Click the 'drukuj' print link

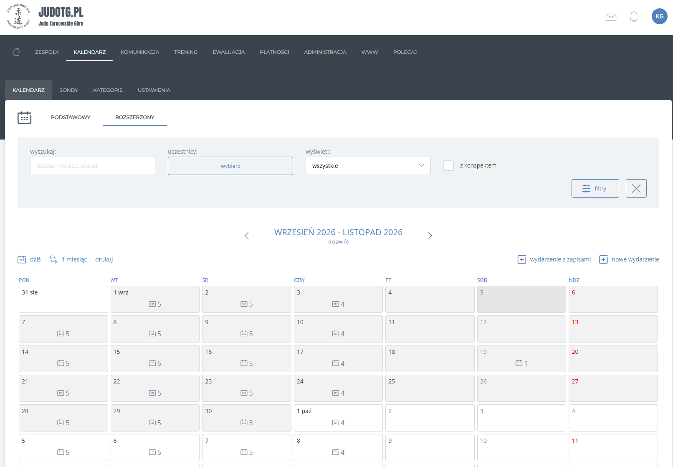pyautogui.click(x=104, y=259)
